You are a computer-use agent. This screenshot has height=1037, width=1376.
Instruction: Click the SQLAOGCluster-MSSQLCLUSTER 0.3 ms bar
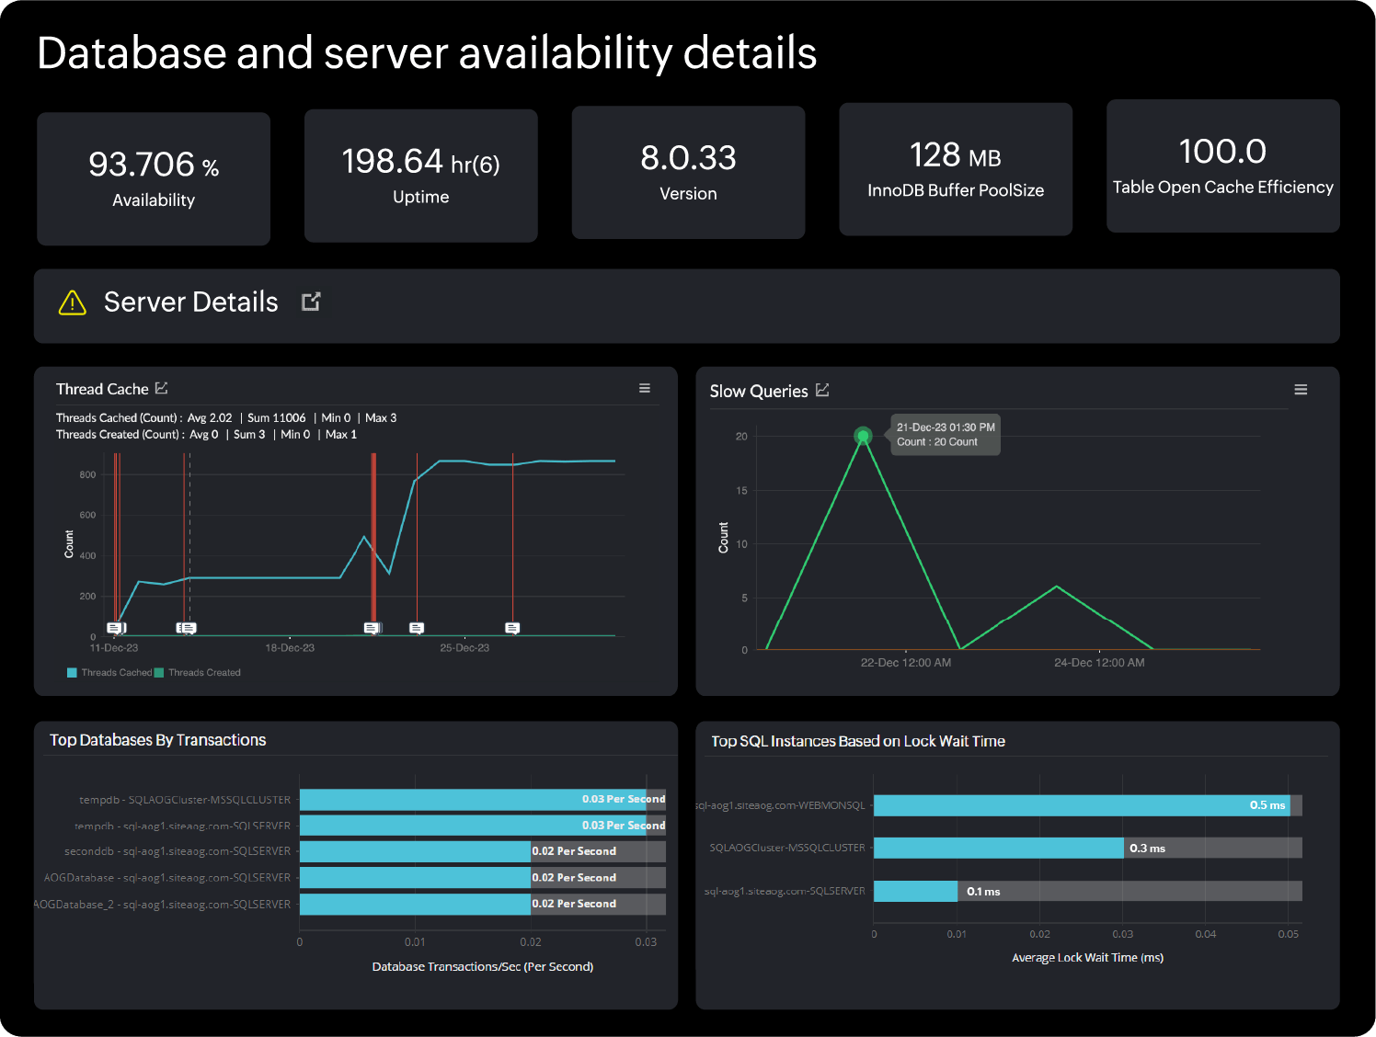pos(998,848)
